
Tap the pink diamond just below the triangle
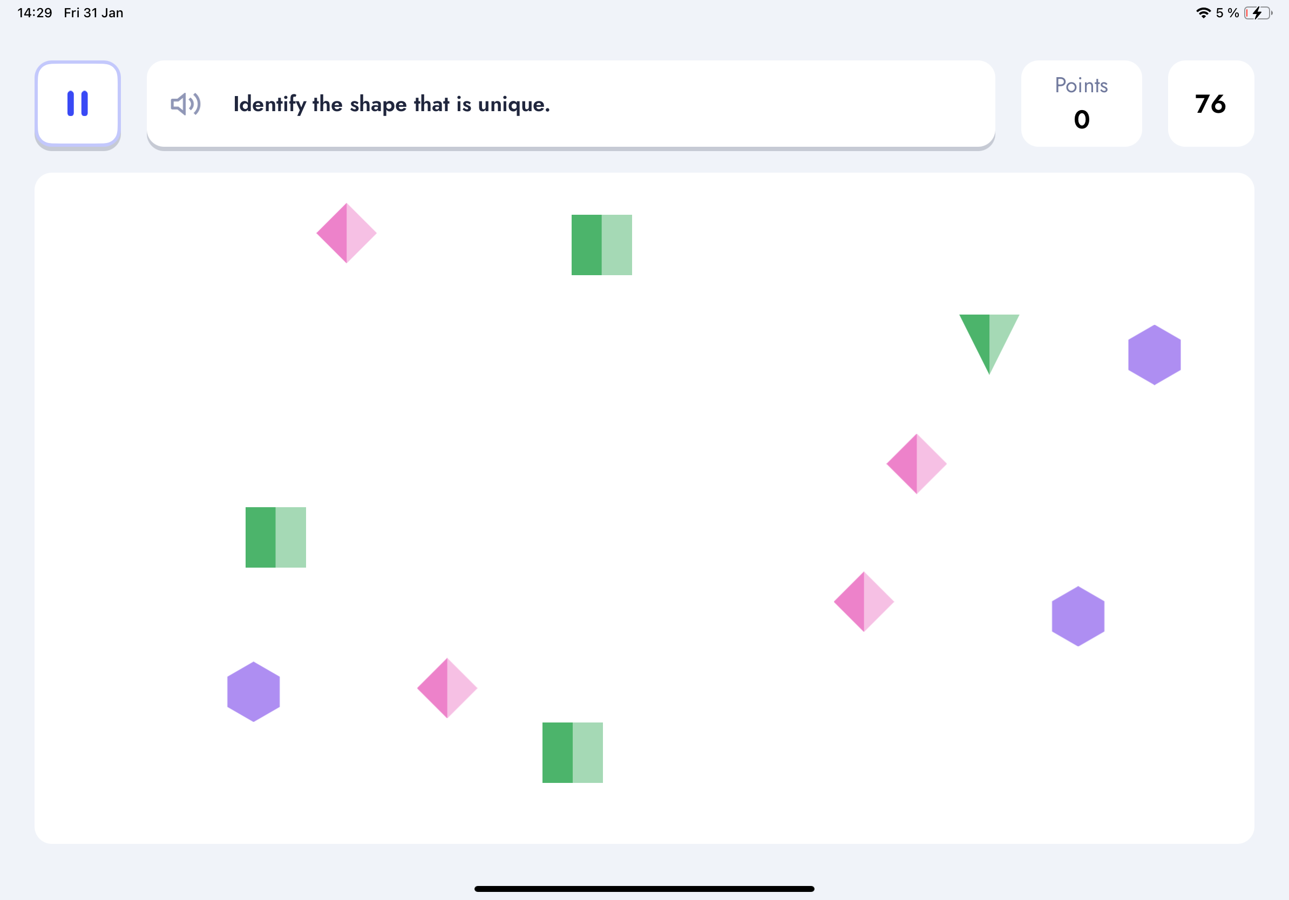point(916,463)
